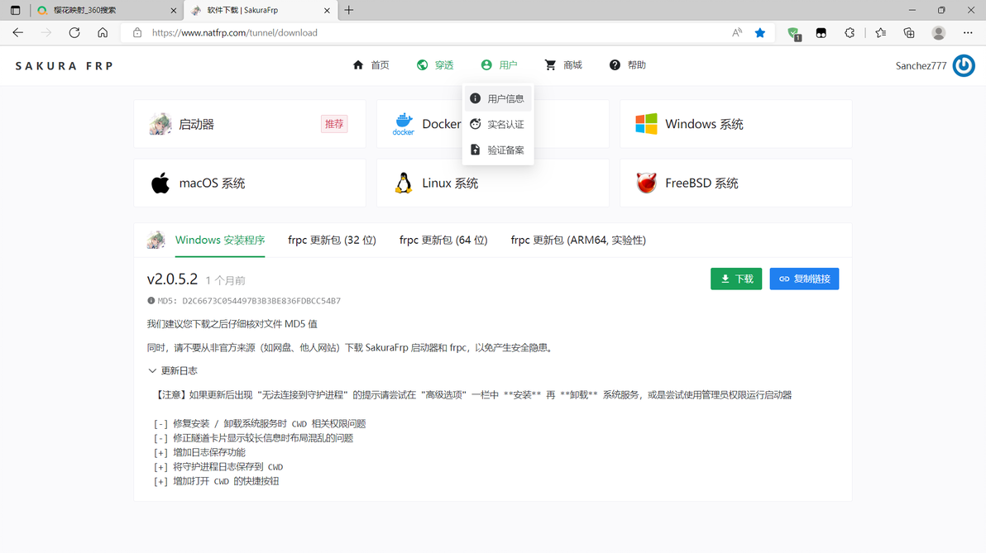Open the 穿透 tunnel menu
Screen dimensions: 986x553
pyautogui.click(x=435, y=65)
